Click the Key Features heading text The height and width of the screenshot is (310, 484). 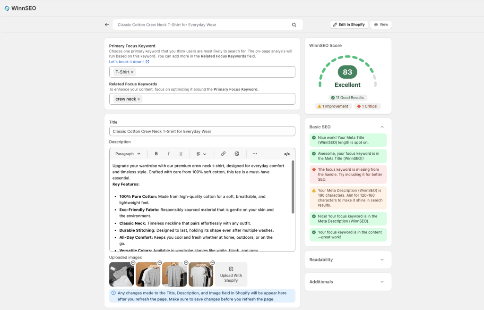coord(126,184)
